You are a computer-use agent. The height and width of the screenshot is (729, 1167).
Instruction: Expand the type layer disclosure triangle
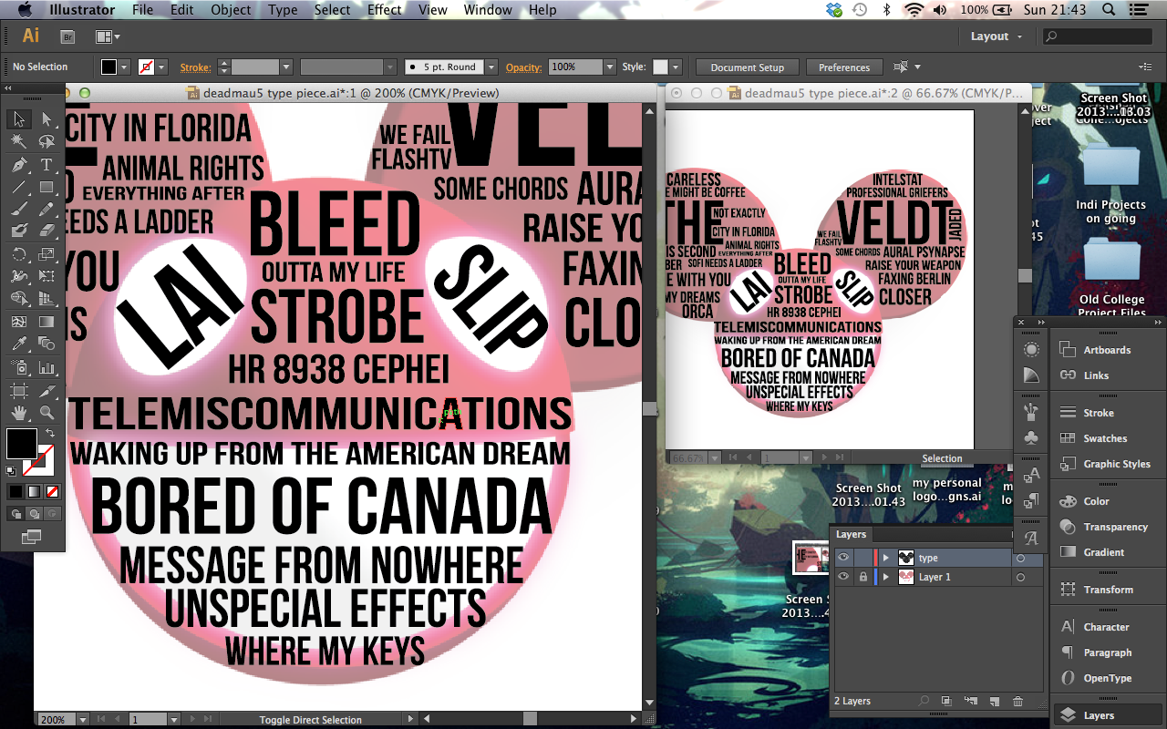pyautogui.click(x=885, y=558)
